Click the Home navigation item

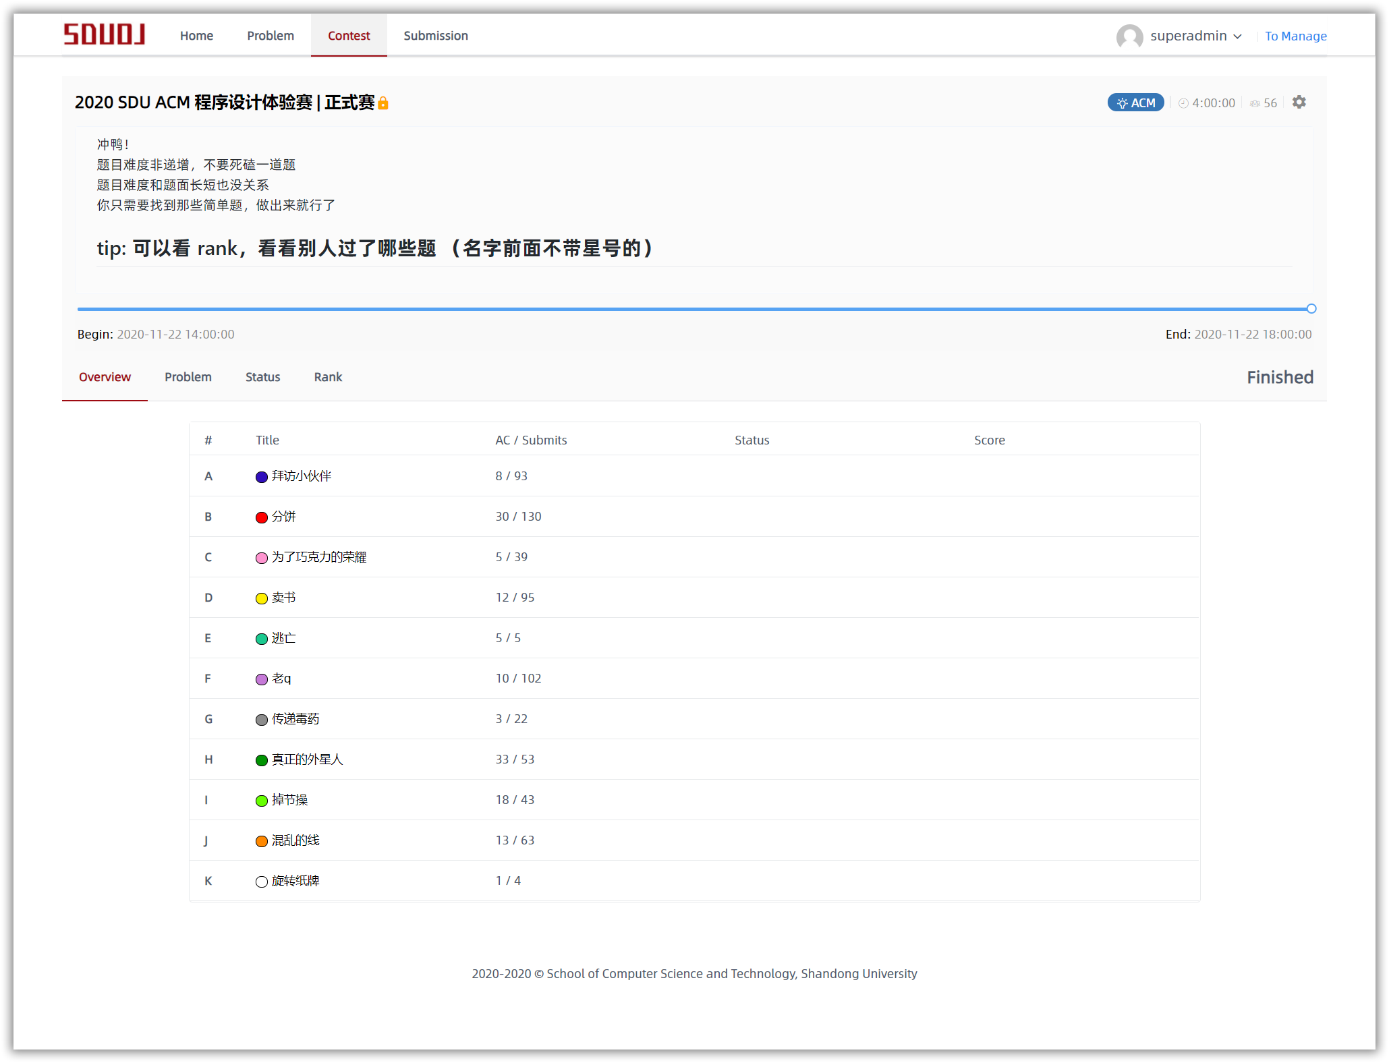pyautogui.click(x=196, y=36)
